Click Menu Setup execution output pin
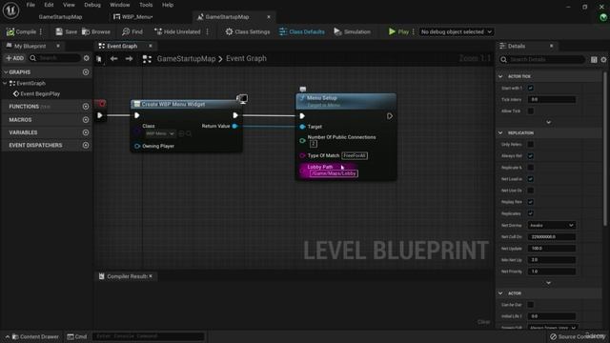 click(x=390, y=116)
